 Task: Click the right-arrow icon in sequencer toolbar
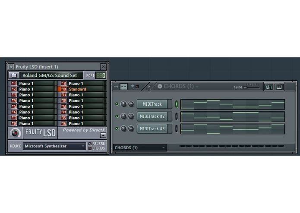tap(149, 87)
